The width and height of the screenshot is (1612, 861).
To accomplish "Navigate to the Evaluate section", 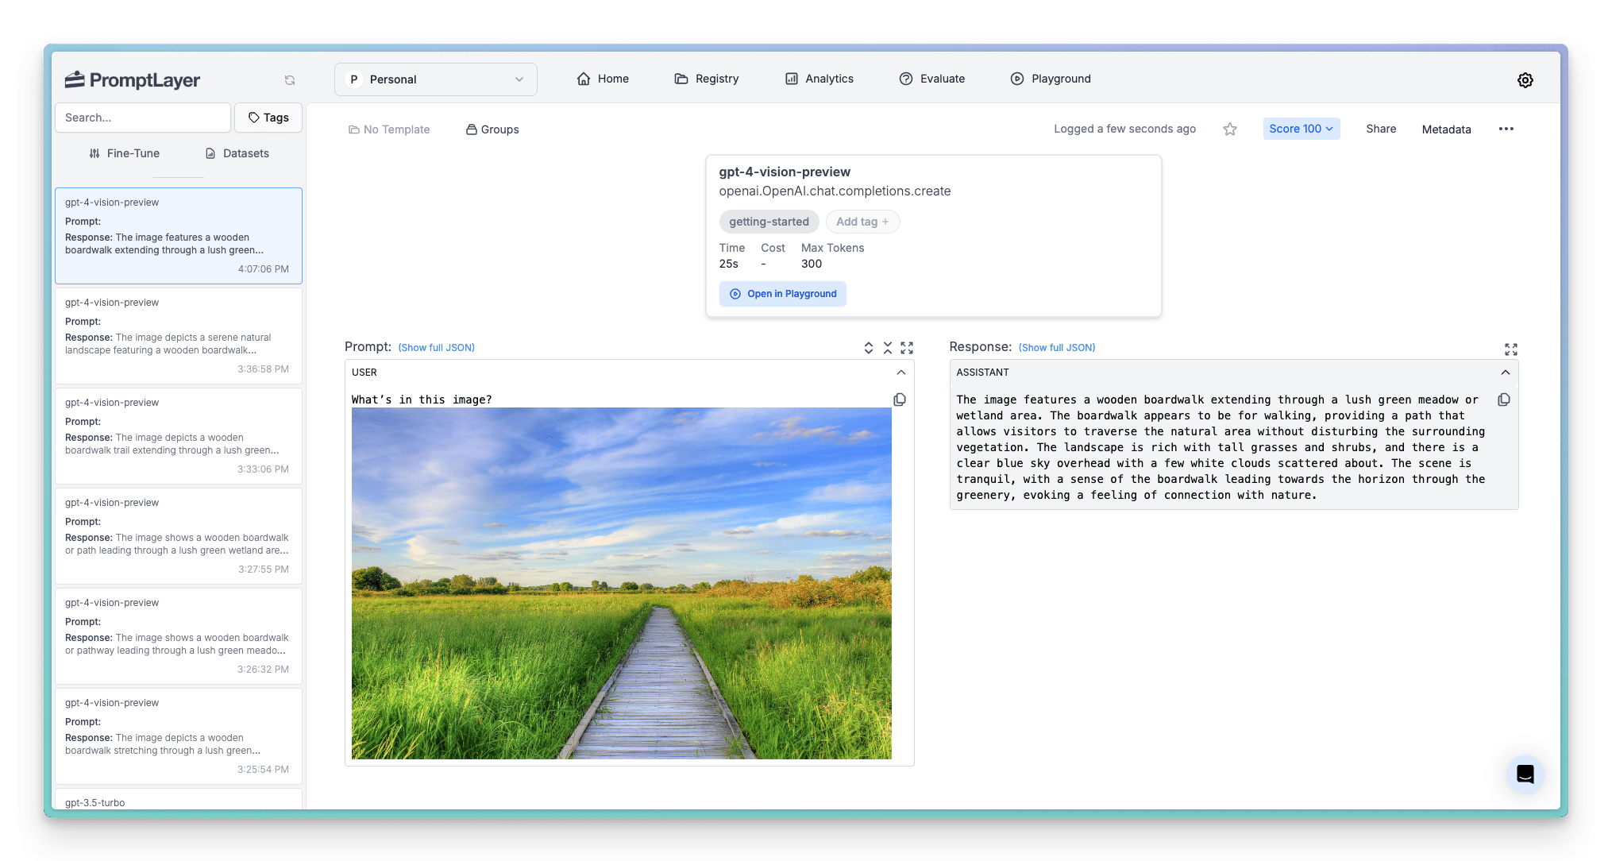I will (x=932, y=79).
